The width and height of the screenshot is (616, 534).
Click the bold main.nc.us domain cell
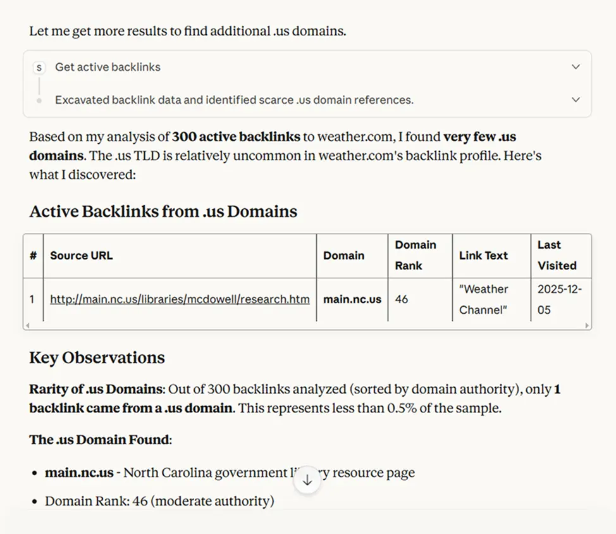coord(352,299)
